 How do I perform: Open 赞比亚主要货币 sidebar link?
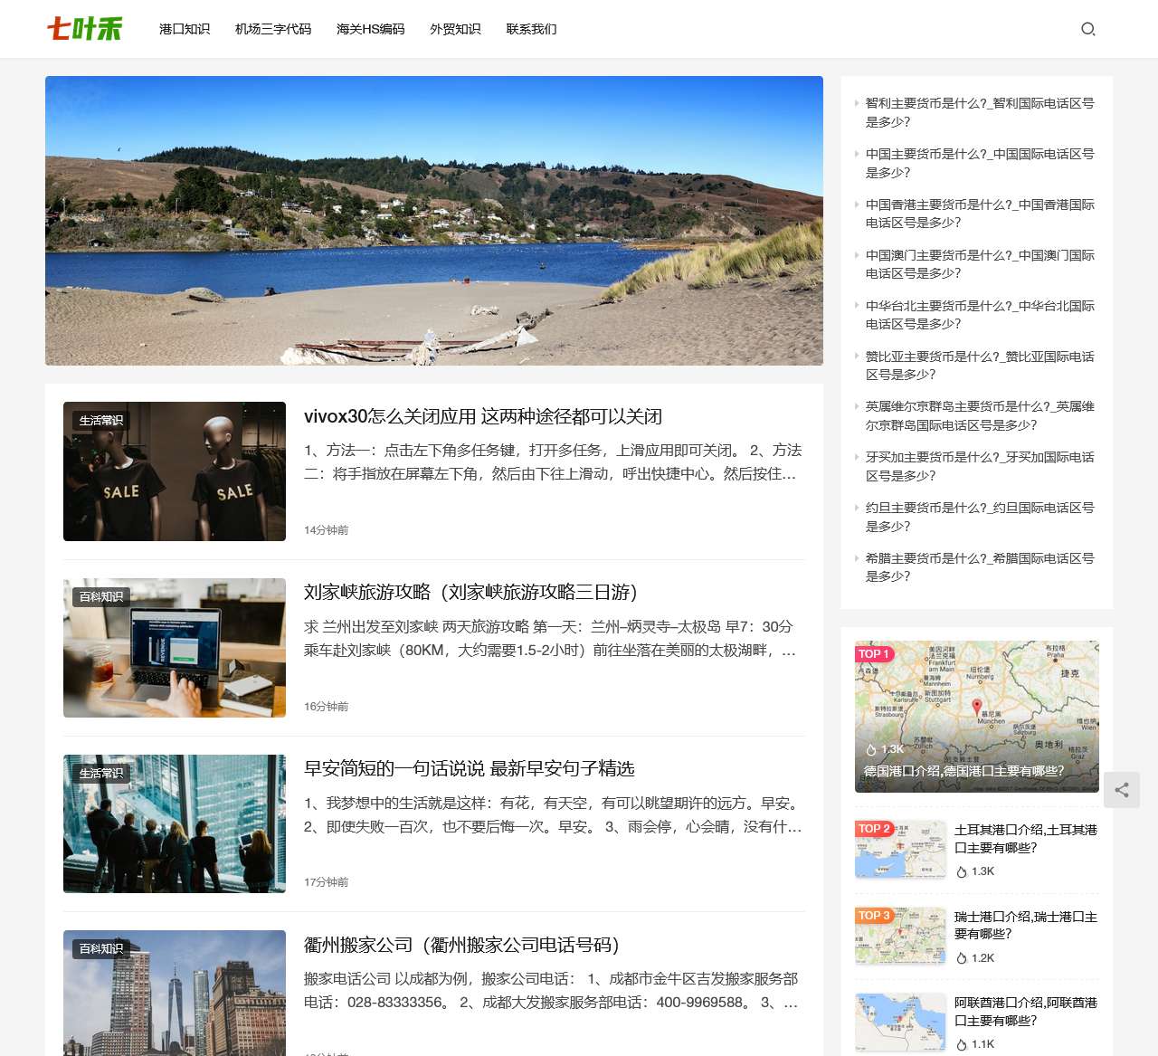[x=980, y=366]
